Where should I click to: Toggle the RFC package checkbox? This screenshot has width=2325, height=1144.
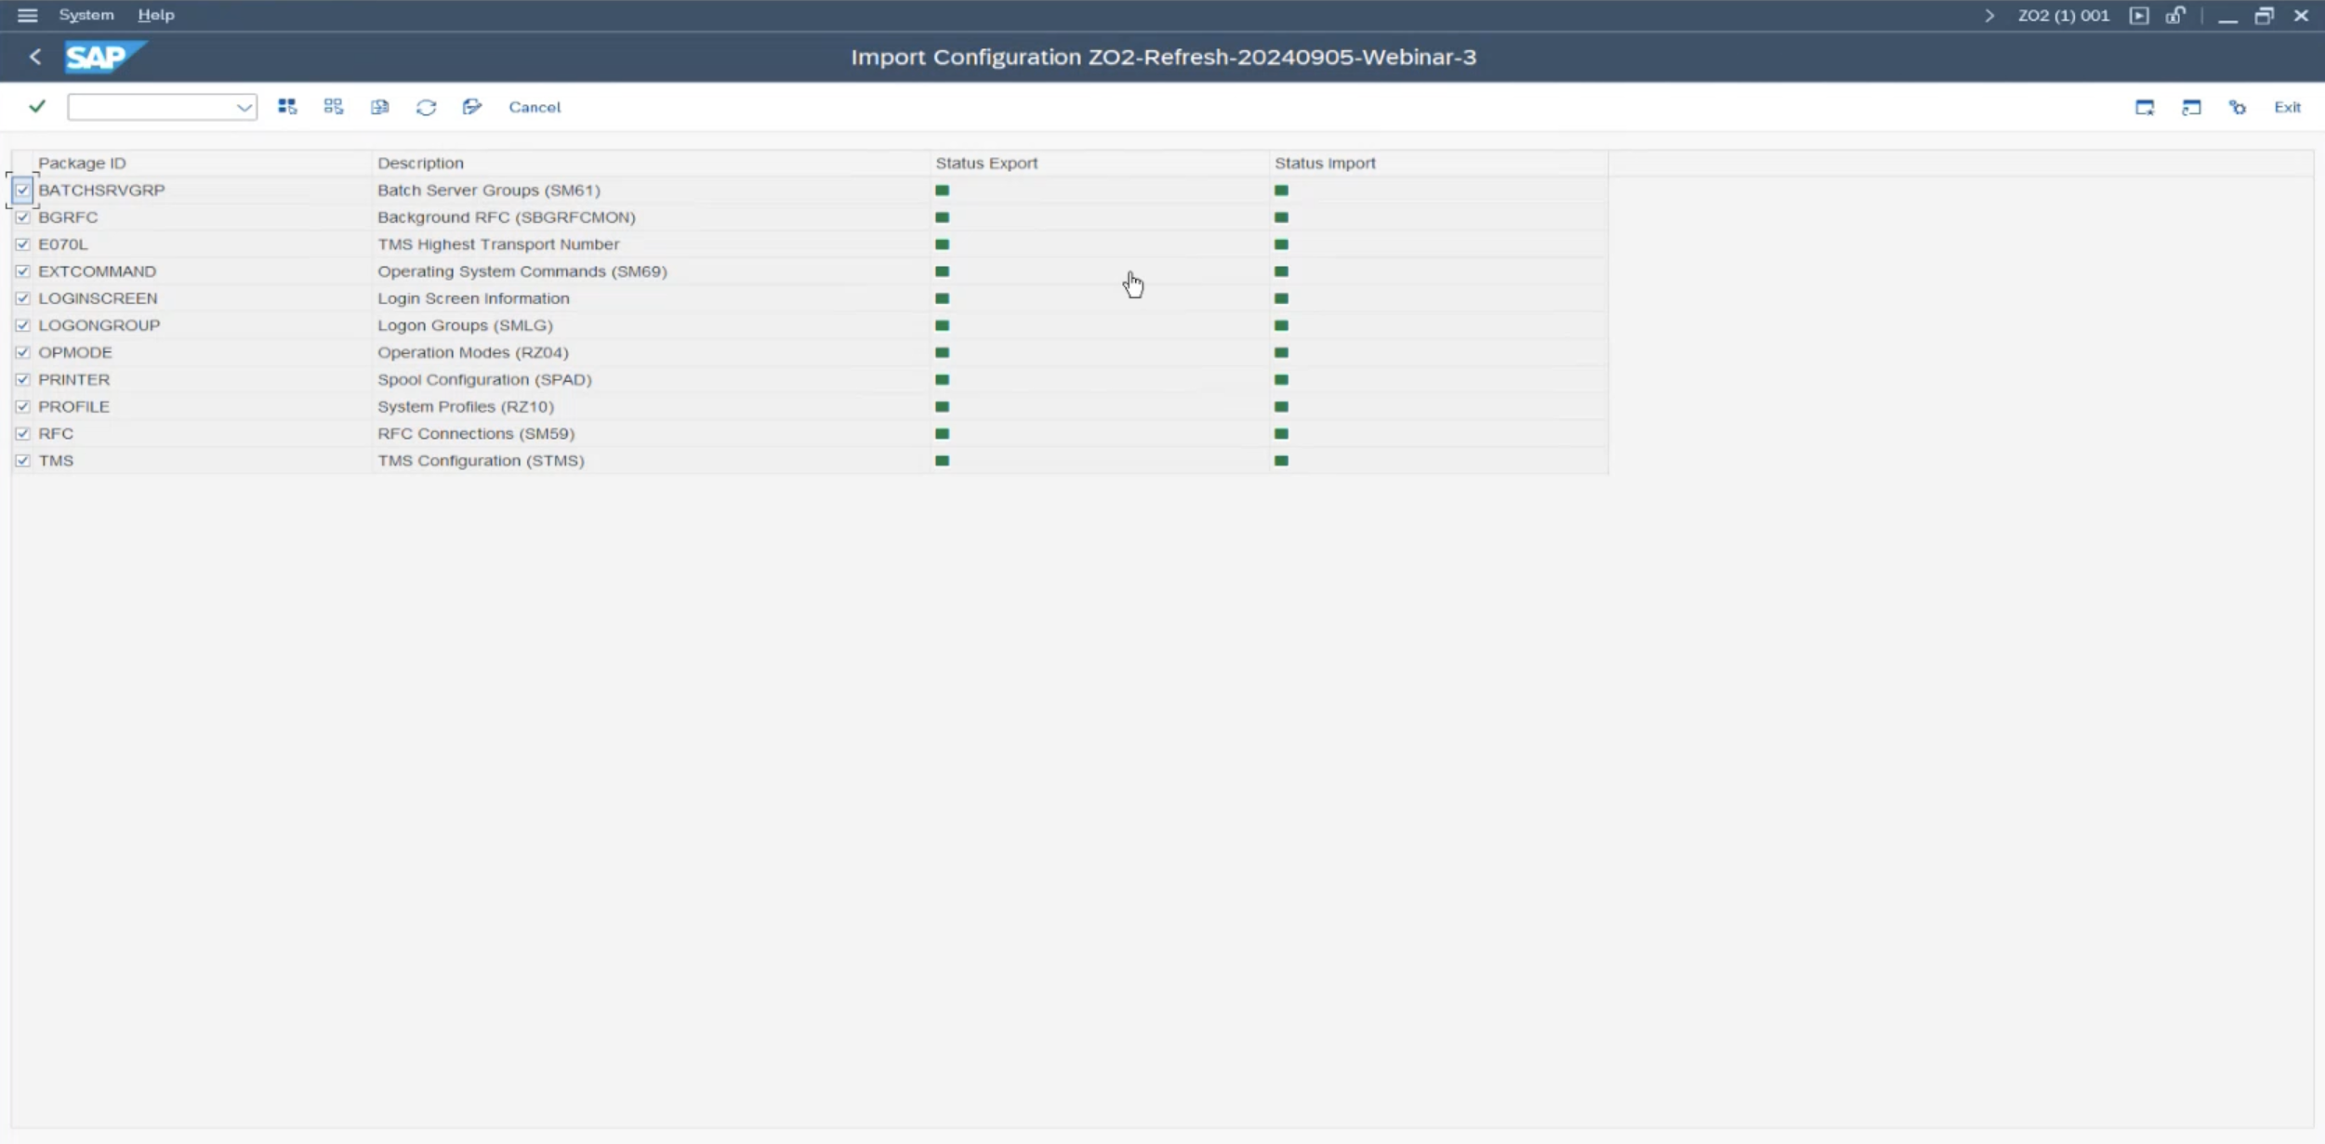pos(22,433)
